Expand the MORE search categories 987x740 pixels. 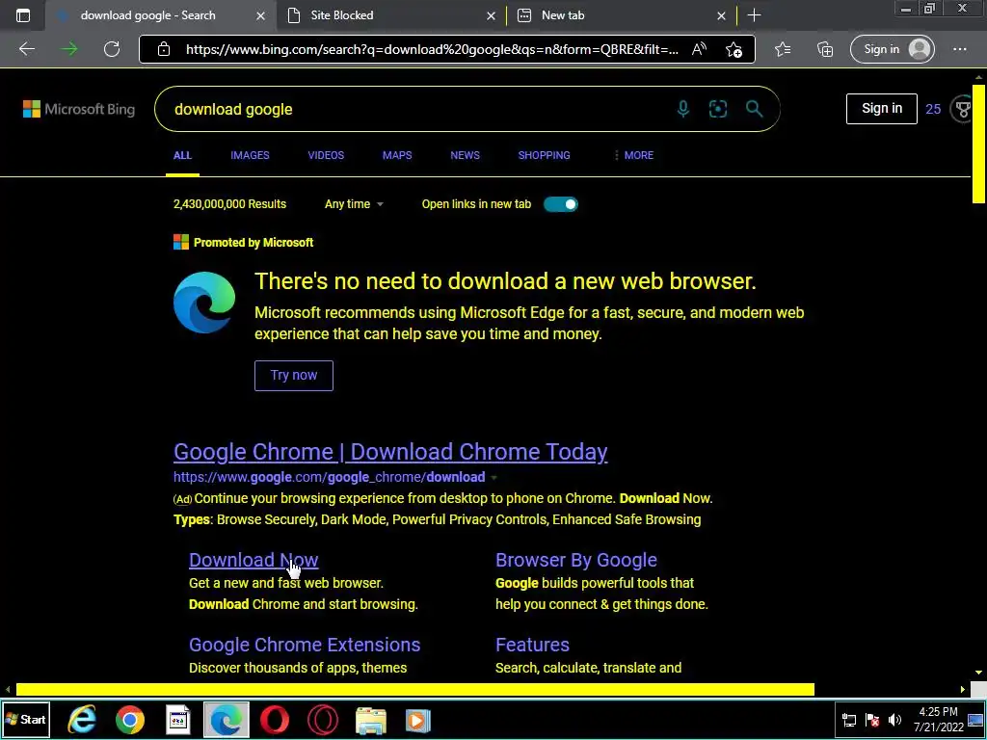pos(633,155)
